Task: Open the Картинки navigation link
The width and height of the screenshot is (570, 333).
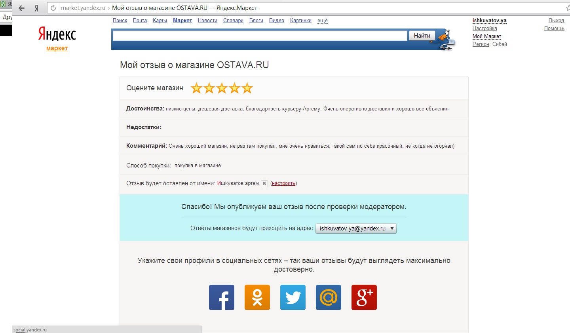Action: 301,21
